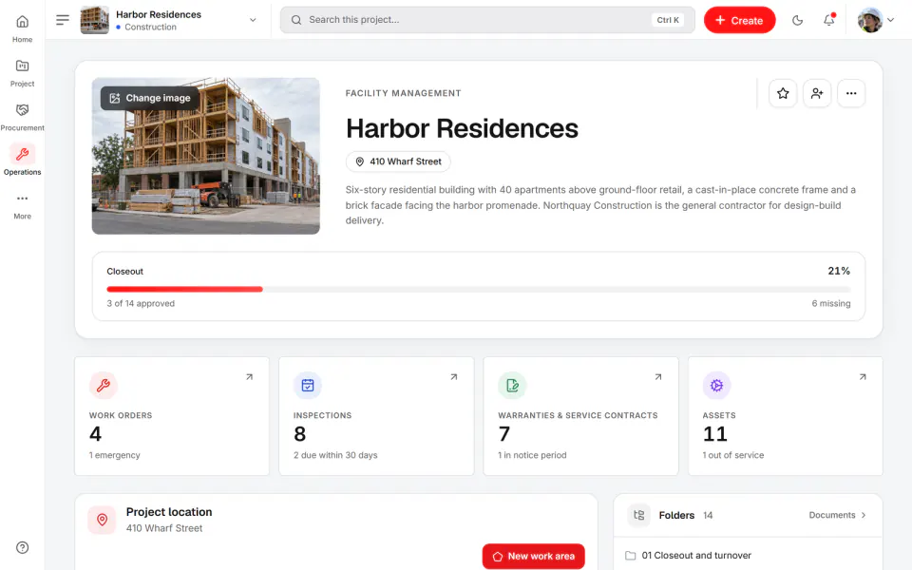Toggle dark mode moon icon
This screenshot has height=570, width=912.
click(x=797, y=20)
